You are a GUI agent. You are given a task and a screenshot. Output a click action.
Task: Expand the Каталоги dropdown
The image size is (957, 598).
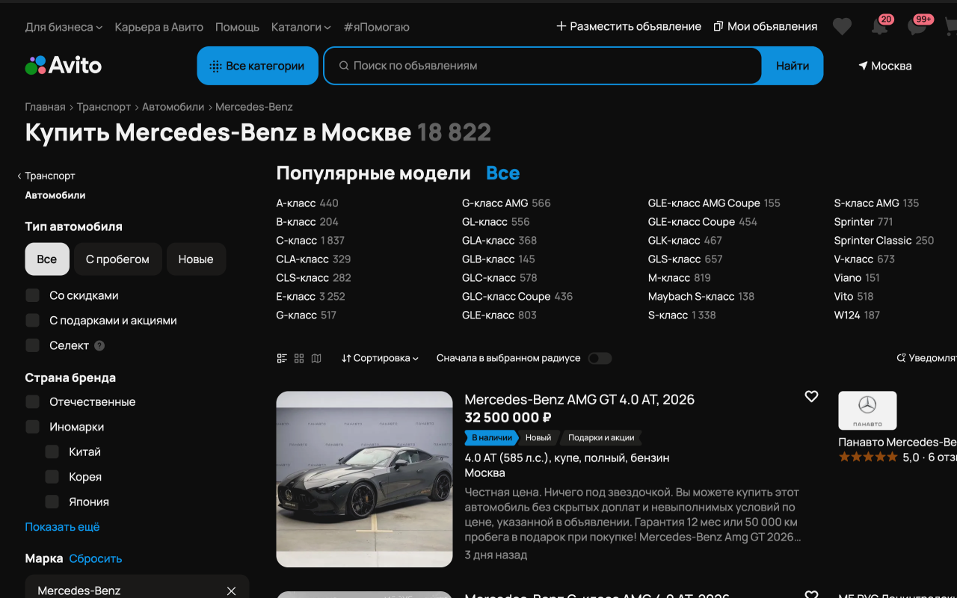[301, 27]
